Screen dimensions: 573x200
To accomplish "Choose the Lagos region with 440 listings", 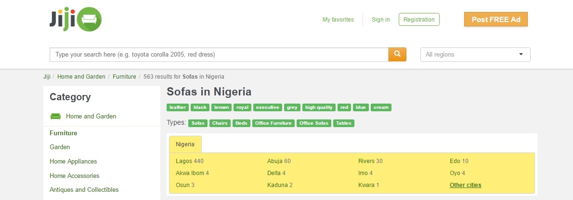I will pos(189,161).
